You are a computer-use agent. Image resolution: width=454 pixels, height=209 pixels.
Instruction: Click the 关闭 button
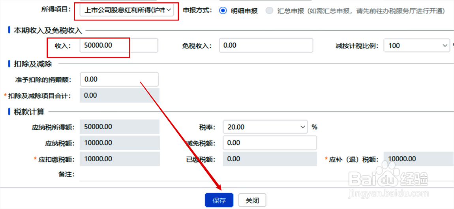coord(252,200)
